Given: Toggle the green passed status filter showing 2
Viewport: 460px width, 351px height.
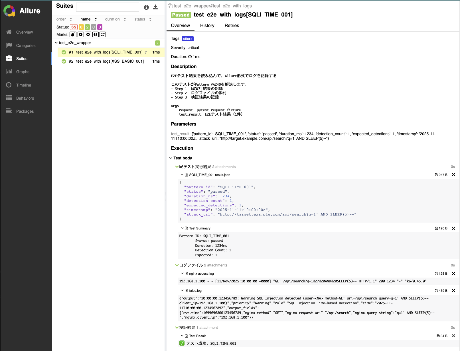Looking at the screenshot, I should point(87,27).
